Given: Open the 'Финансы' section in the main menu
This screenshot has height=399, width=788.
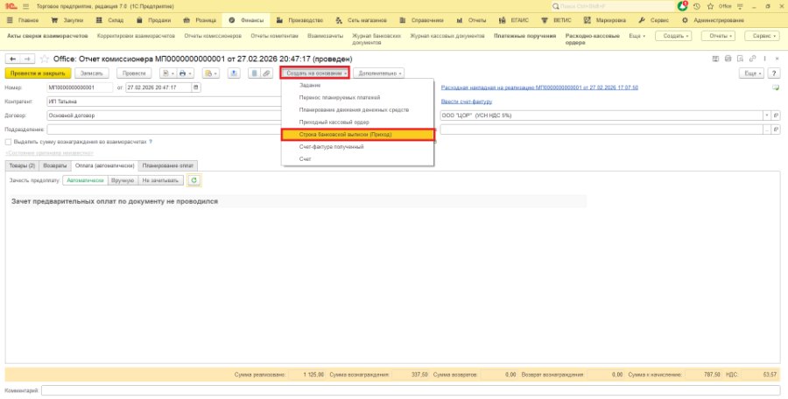Looking at the screenshot, I should pos(246,21).
